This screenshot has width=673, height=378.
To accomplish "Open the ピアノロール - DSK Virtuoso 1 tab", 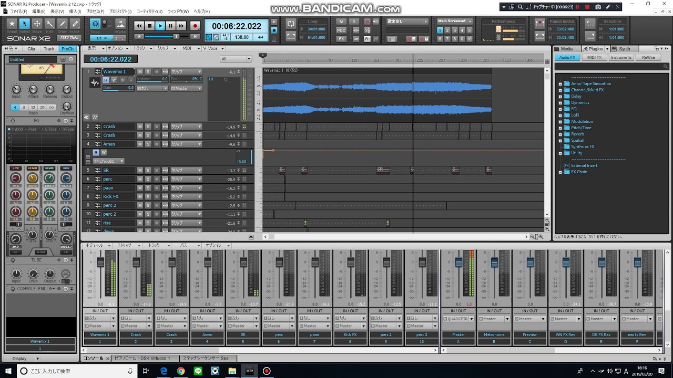I will [x=143, y=358].
